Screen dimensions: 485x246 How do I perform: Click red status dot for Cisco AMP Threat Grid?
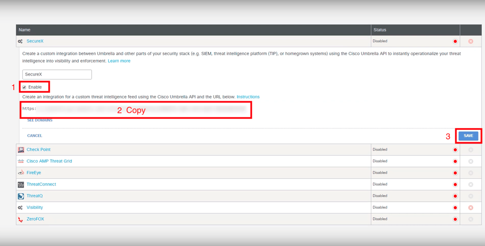pyautogui.click(x=455, y=161)
